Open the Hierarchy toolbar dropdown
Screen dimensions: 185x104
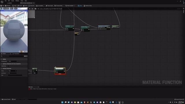(x=31, y=6)
